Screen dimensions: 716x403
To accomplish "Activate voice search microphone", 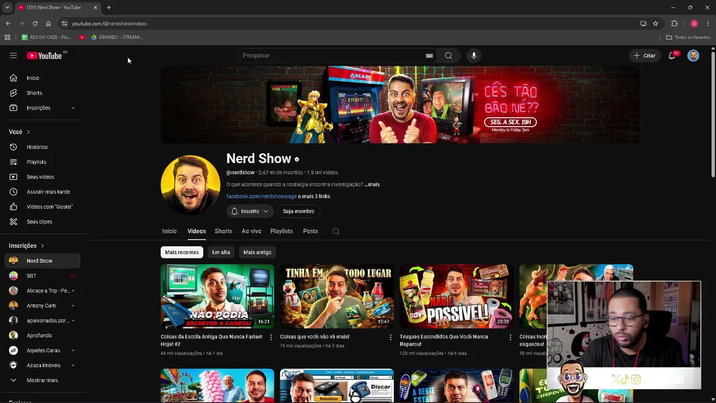I will pyautogui.click(x=474, y=55).
